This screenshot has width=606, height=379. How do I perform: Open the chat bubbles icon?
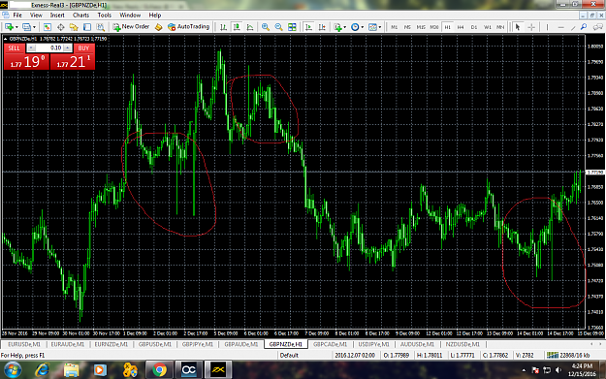click(x=598, y=27)
